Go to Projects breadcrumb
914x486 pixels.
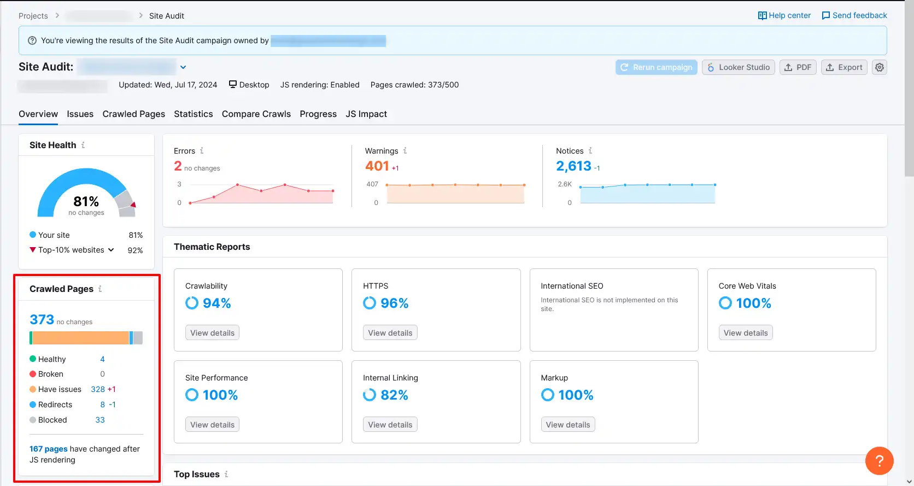click(x=33, y=16)
